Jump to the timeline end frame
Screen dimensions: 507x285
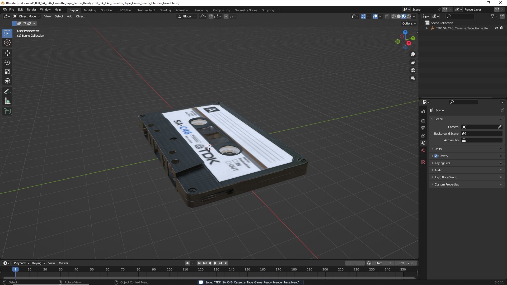coord(226,263)
